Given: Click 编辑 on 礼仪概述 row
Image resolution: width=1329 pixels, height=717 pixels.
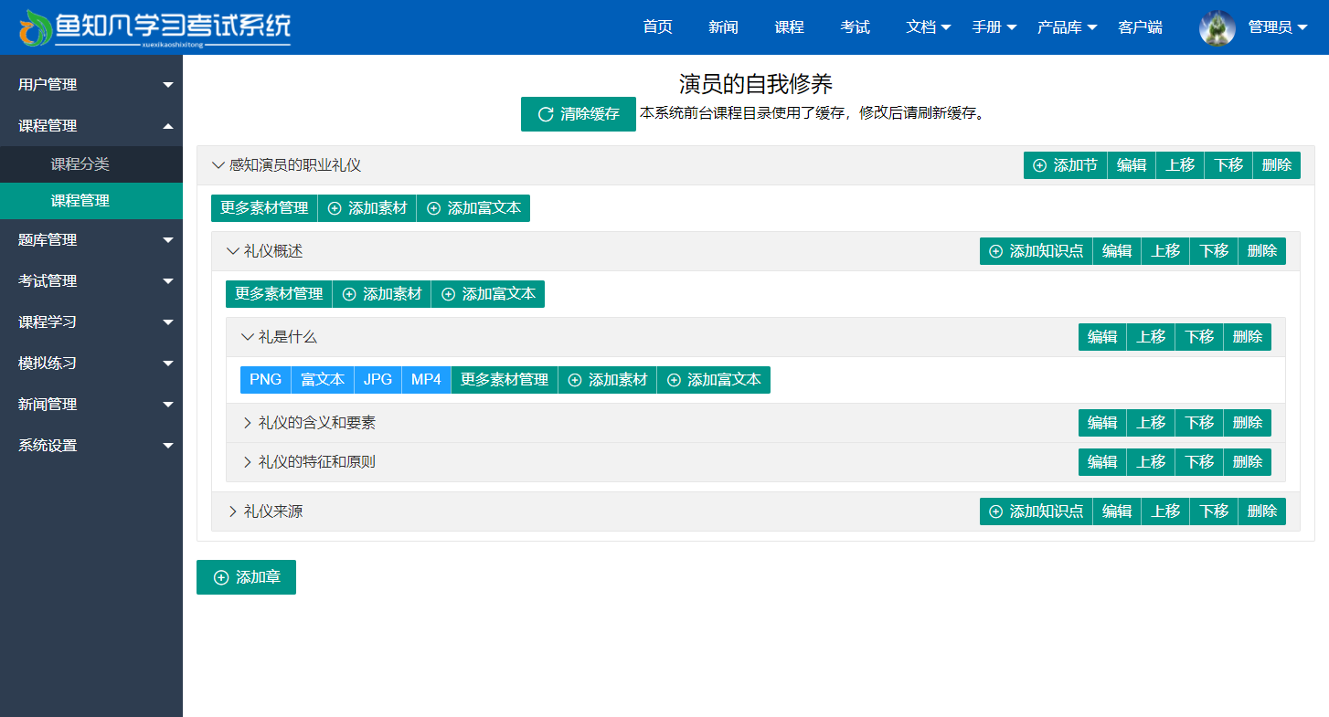Looking at the screenshot, I should (x=1117, y=251).
